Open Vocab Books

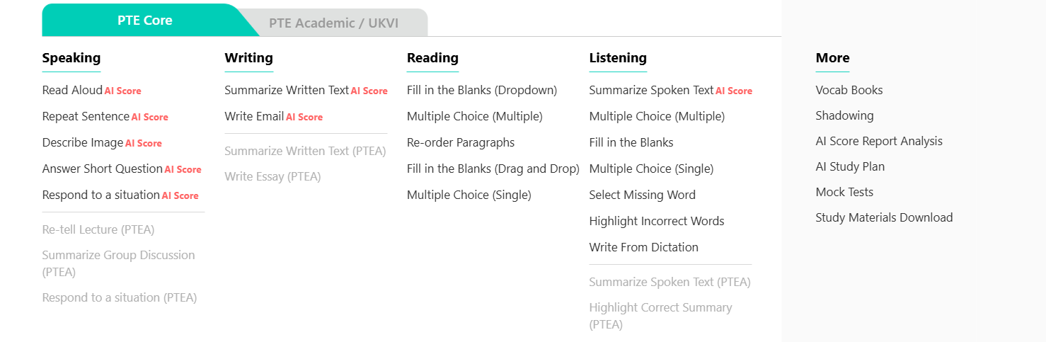point(849,91)
